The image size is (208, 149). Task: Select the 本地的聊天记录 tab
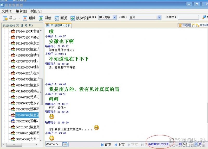click(58, 25)
